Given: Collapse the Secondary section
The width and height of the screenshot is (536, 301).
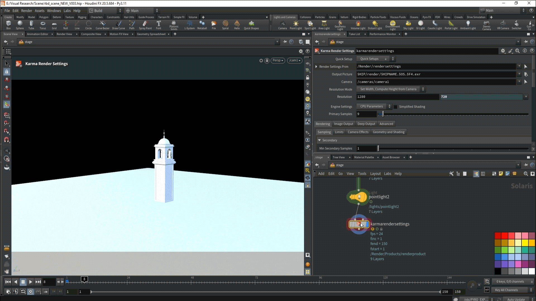Looking at the screenshot, I should [319, 140].
